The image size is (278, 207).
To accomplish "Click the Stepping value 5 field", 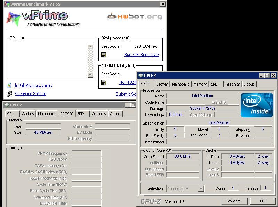I will [x=263, y=129].
